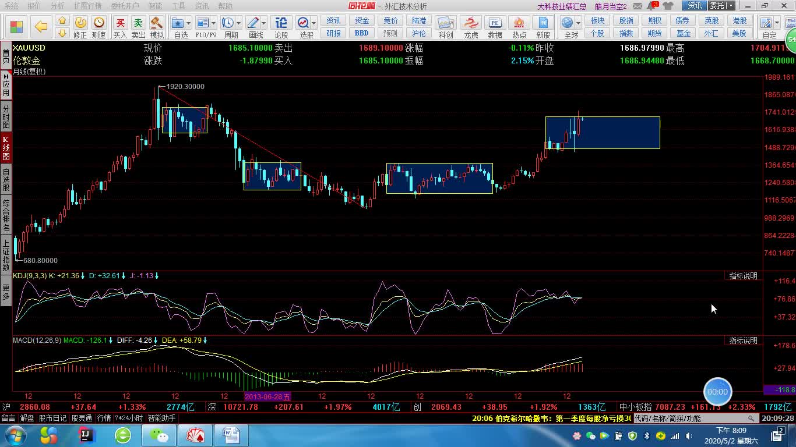Expand the 自选 dropdown arrow
The image size is (796, 447).
point(189,23)
